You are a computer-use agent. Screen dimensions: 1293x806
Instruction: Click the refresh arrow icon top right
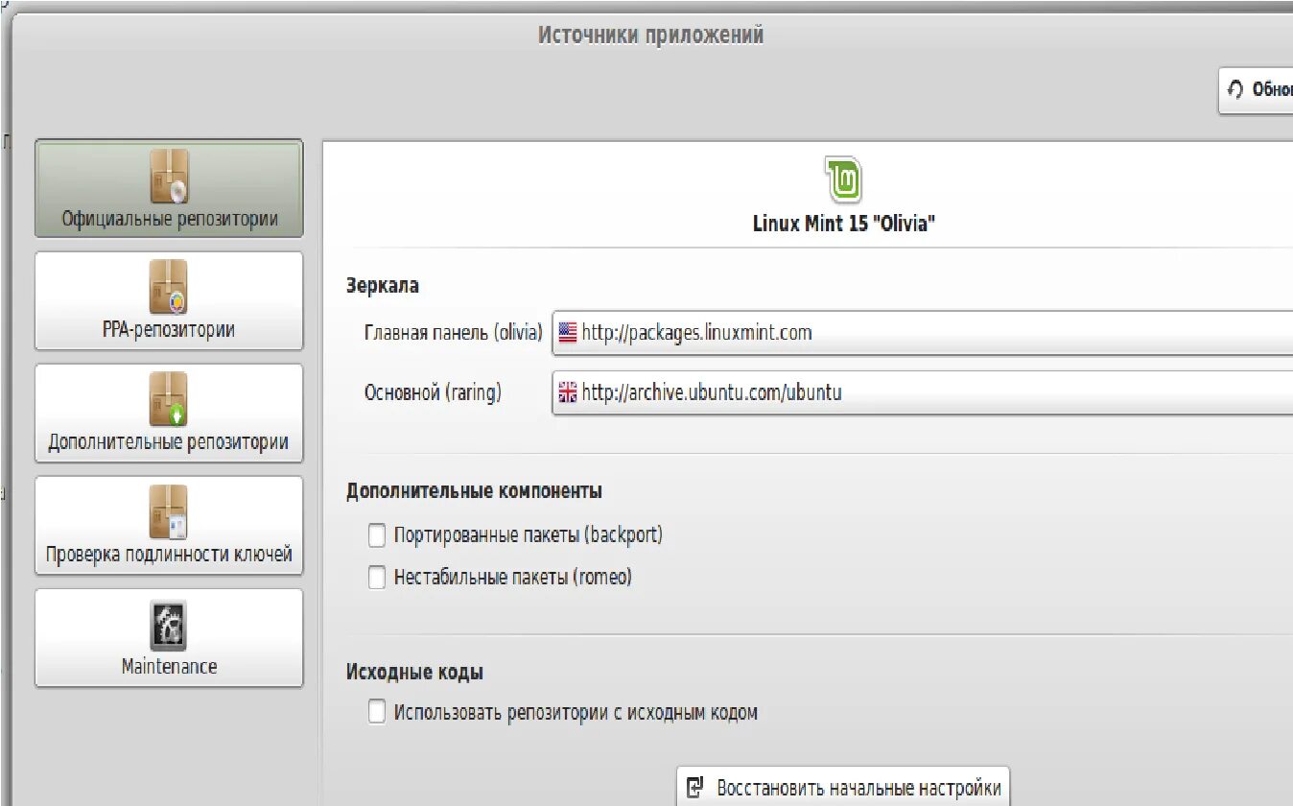(1235, 89)
